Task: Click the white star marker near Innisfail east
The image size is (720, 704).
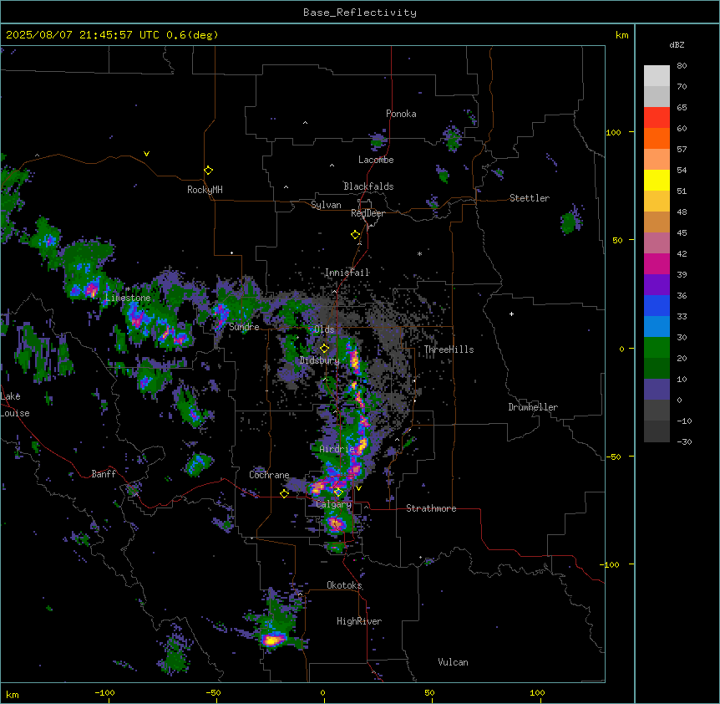Action: tap(419, 253)
